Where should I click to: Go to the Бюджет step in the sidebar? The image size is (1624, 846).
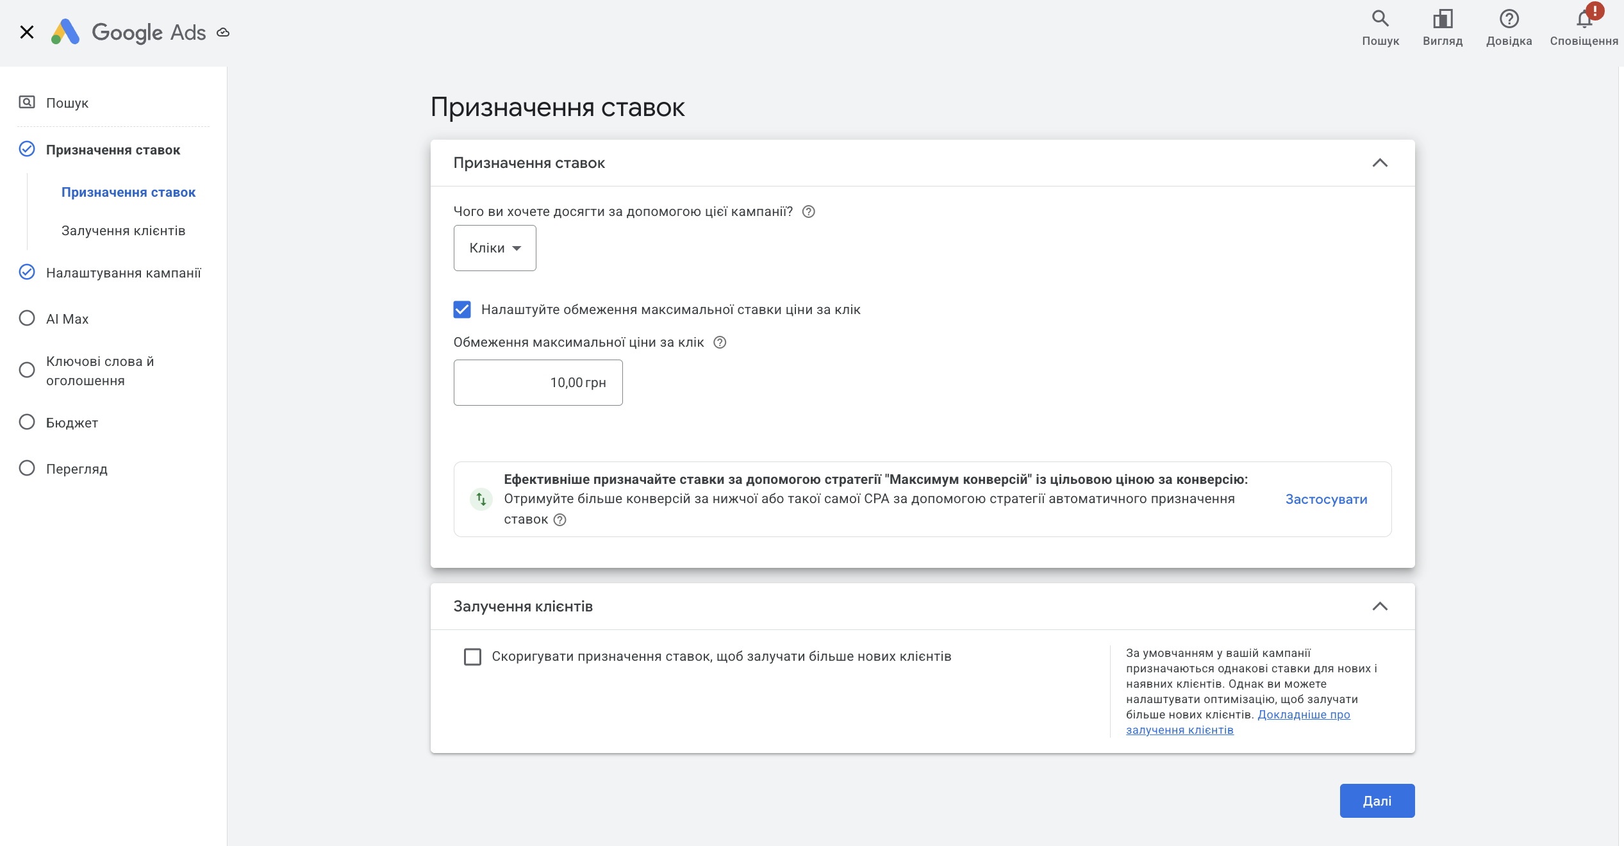coord(72,422)
